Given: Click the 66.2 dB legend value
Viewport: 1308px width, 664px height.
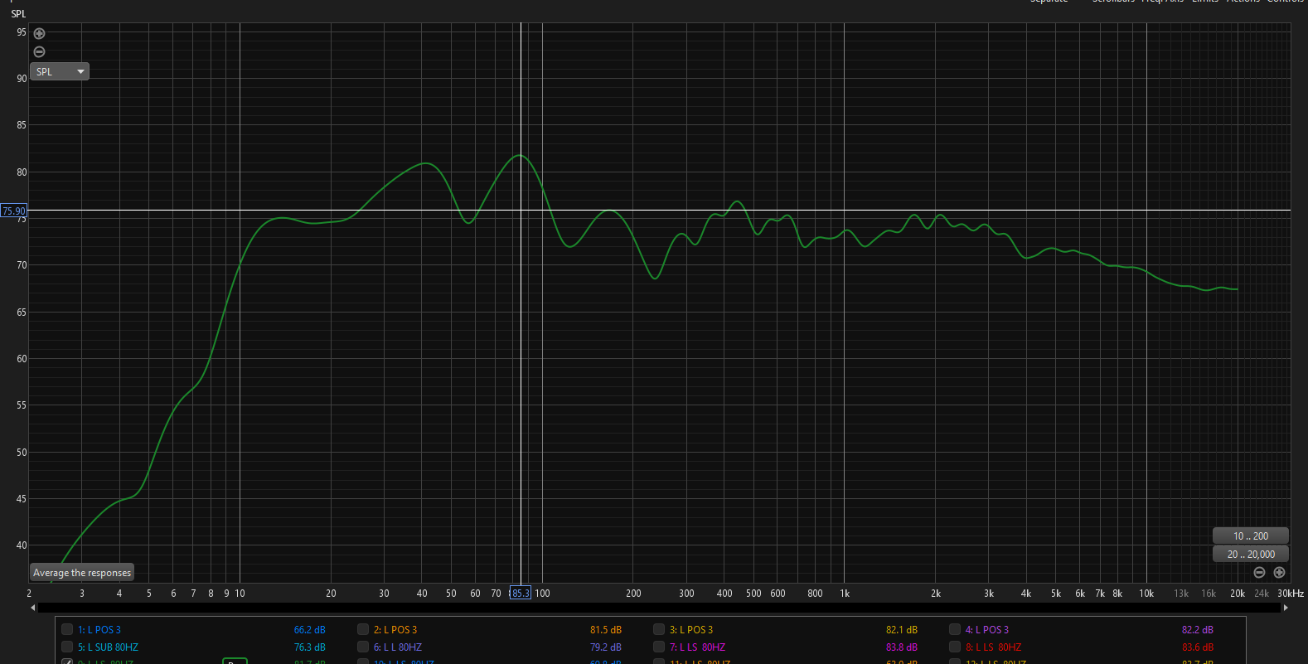Looking at the screenshot, I should [310, 630].
